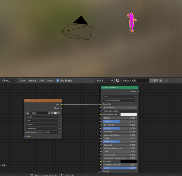The width and height of the screenshot is (182, 176).
Task: Click the Specular 0.500 slider
Action: click(x=120, y=121)
